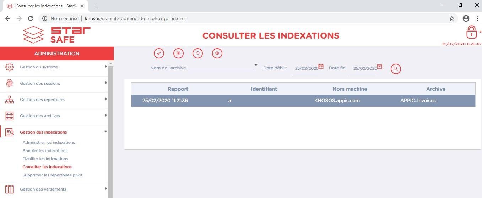This screenshot has width=482, height=198.
Task: Go to Planifier les indexations
Action: click(x=45, y=159)
